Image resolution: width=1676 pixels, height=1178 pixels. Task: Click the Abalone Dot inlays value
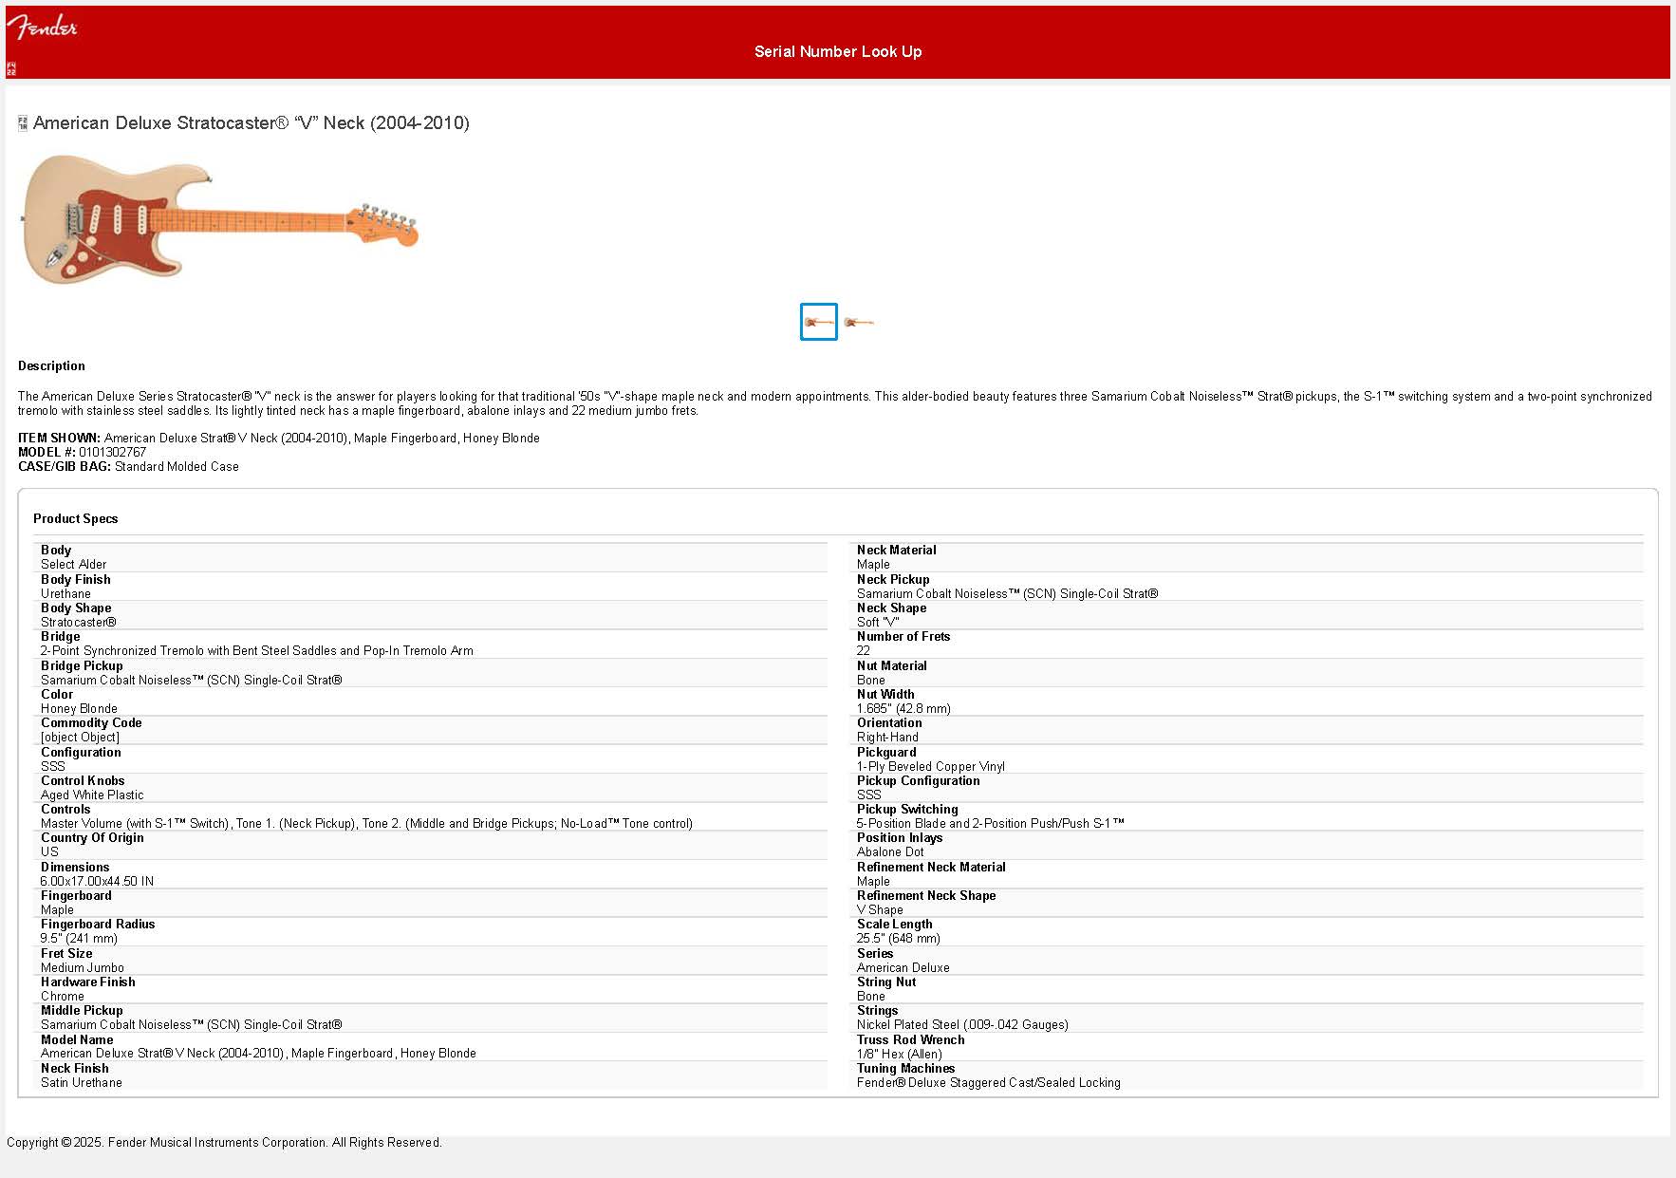point(890,851)
